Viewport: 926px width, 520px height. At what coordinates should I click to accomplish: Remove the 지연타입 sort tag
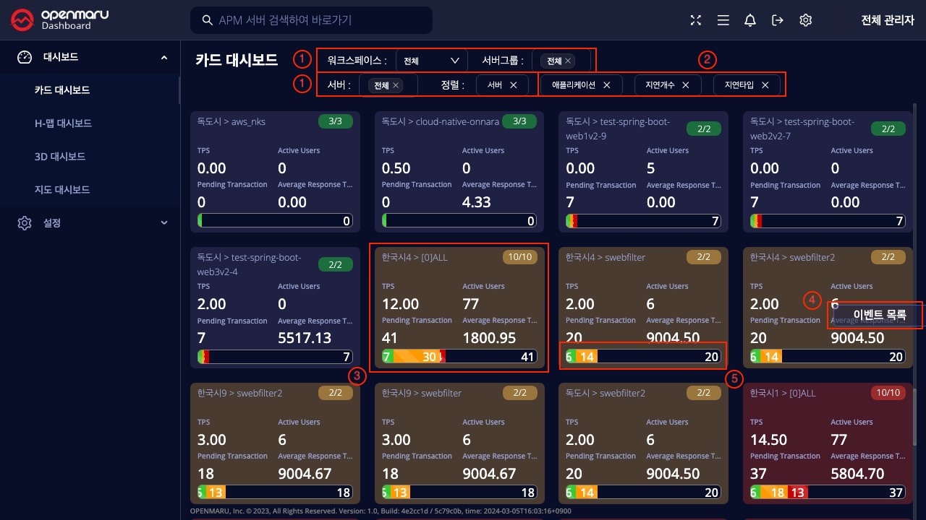click(765, 85)
